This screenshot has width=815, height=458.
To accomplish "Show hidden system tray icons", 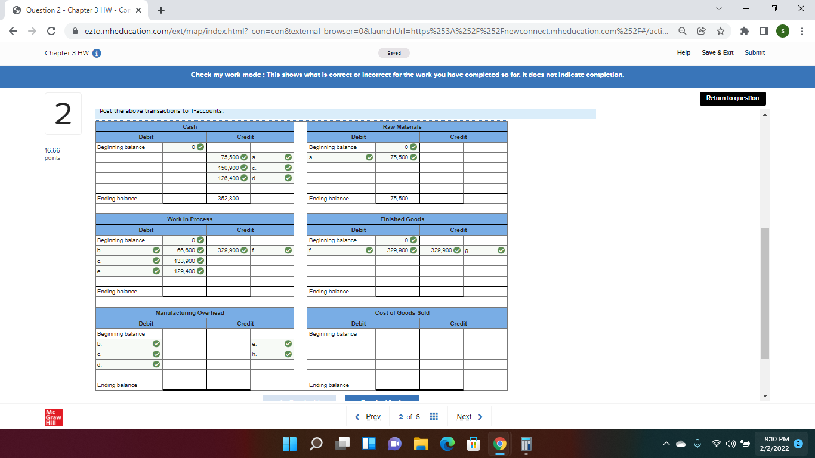I will pyautogui.click(x=665, y=444).
